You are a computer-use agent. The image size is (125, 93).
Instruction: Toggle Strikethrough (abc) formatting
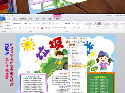24,28
